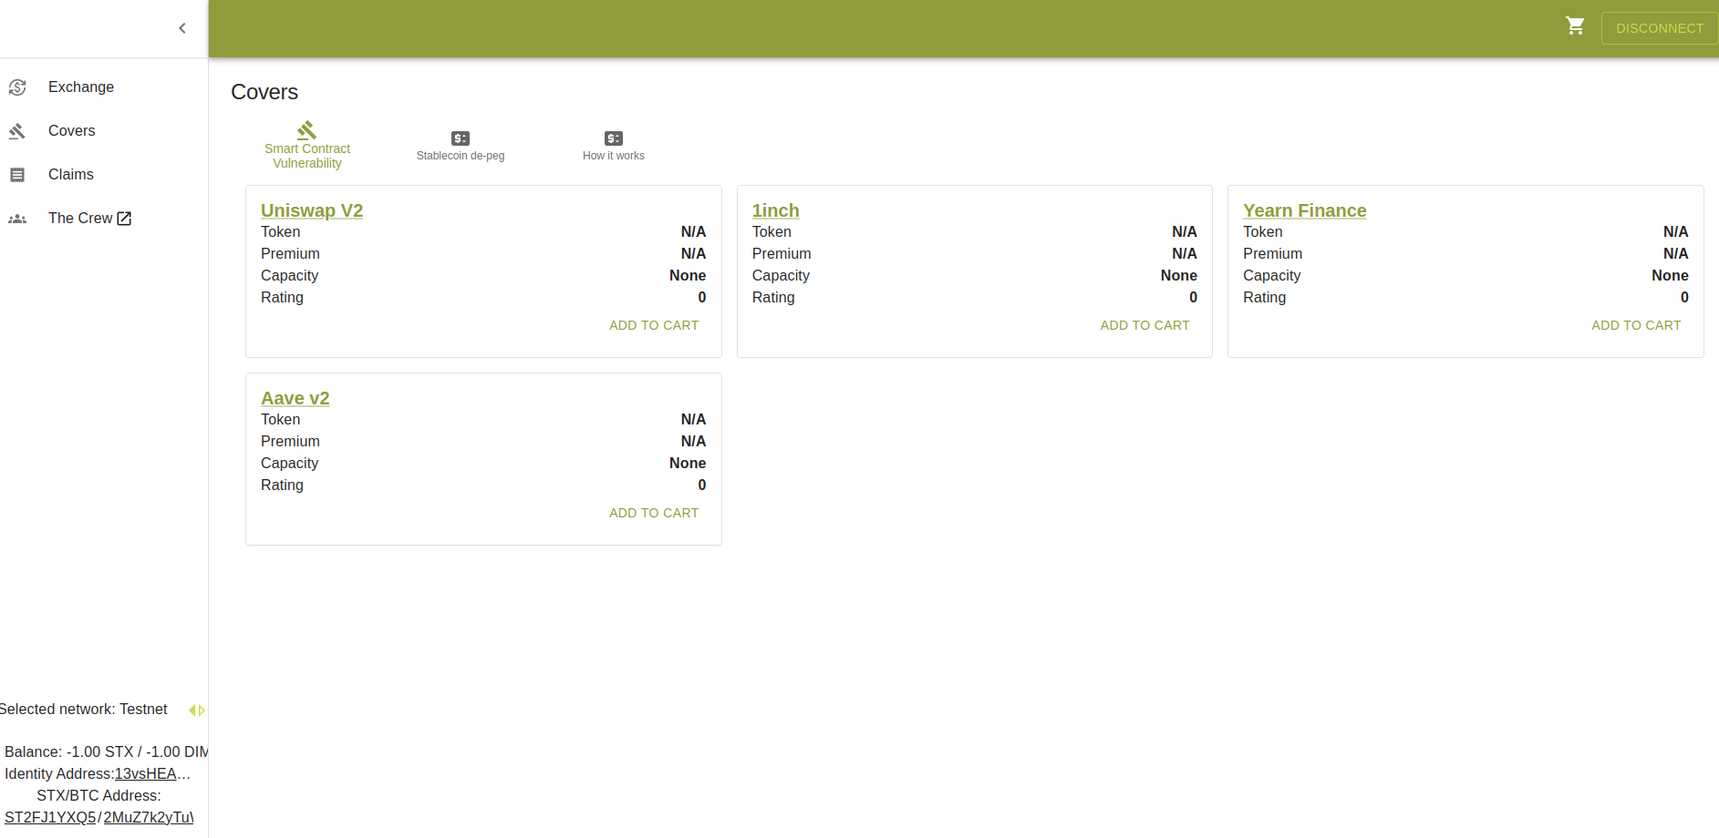
Task: Open the Aave v2 link
Action: pyautogui.click(x=295, y=398)
